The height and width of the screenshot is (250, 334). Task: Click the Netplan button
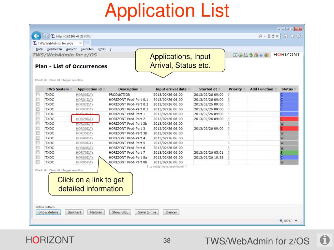(96, 212)
